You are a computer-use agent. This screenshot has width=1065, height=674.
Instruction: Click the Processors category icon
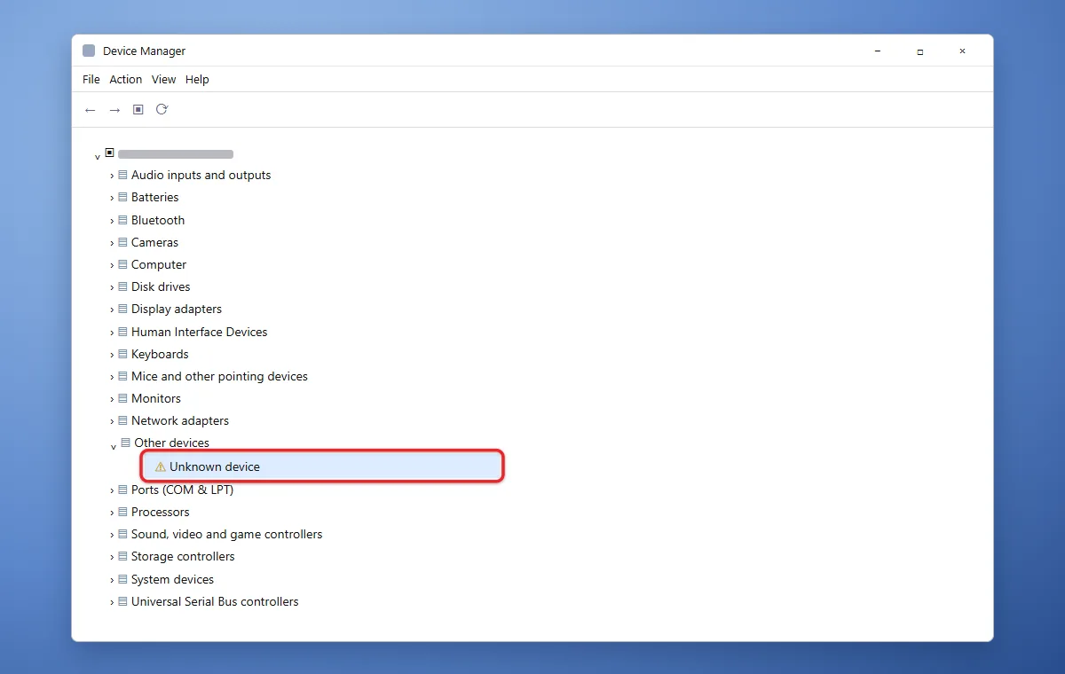[123, 513]
